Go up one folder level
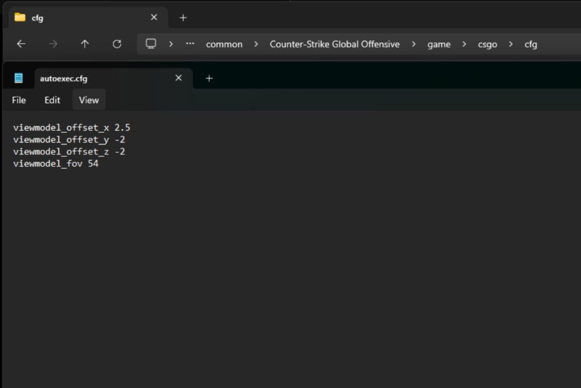 click(85, 44)
